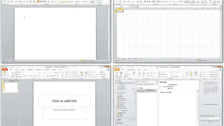Click Excel formula bar input

pyautogui.click(x=179, y=6)
